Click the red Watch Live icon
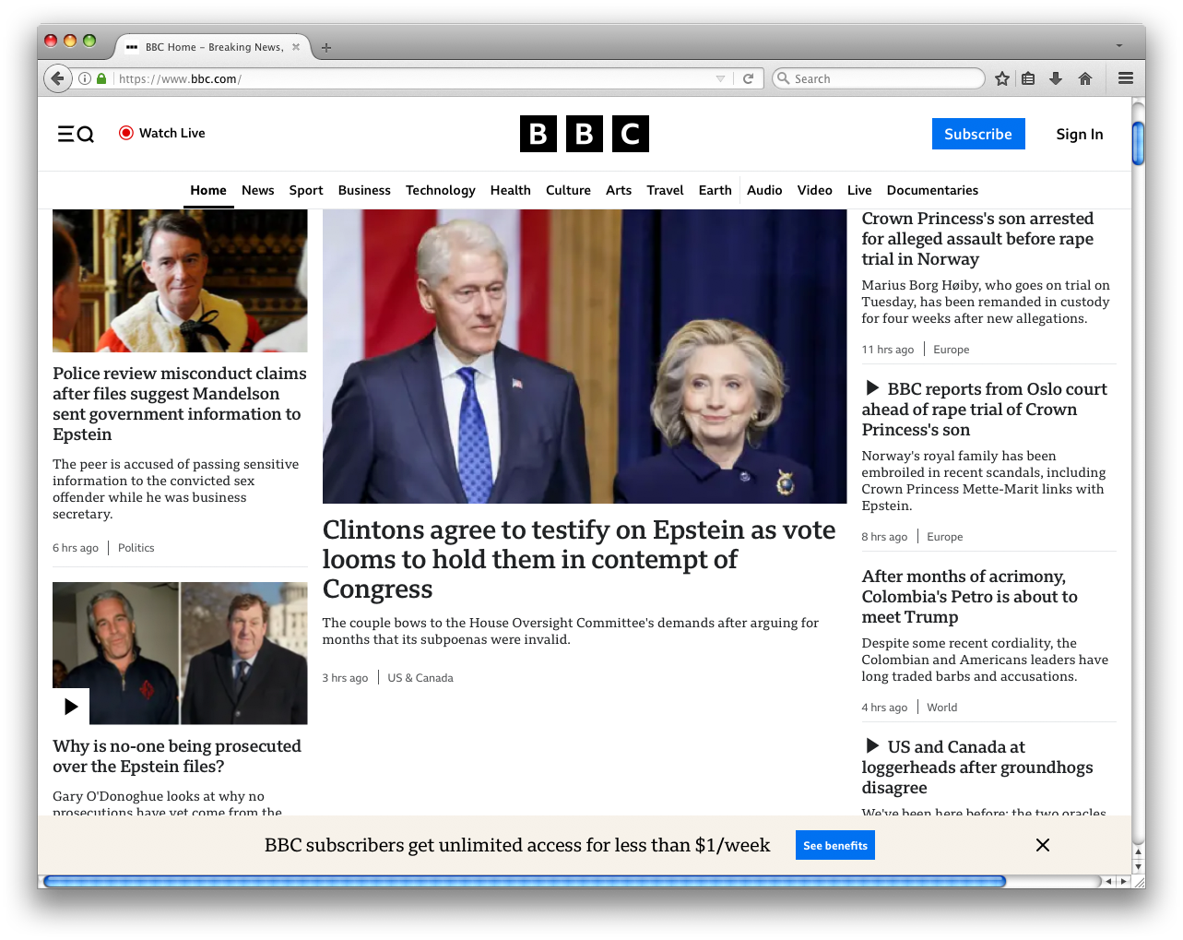 click(x=126, y=133)
